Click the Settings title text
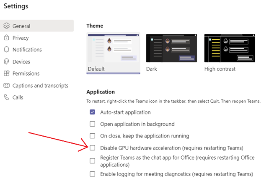The image size is (261, 178). click(x=16, y=6)
